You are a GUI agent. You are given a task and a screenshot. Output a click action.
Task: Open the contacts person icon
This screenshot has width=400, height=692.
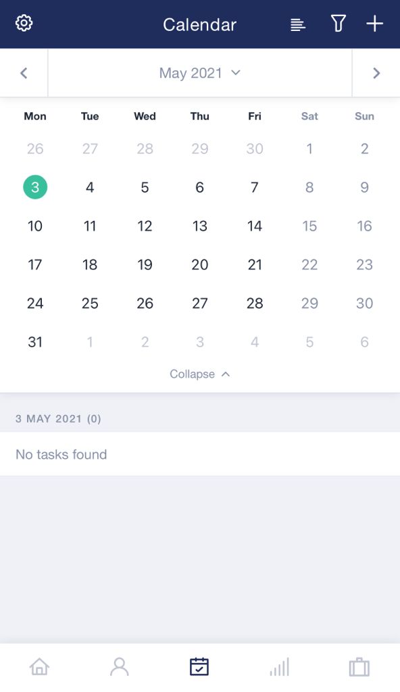coord(119,666)
